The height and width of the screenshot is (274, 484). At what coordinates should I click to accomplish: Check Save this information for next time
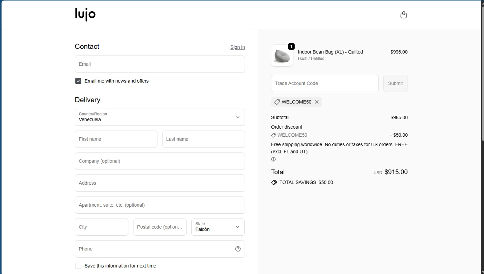78,266
